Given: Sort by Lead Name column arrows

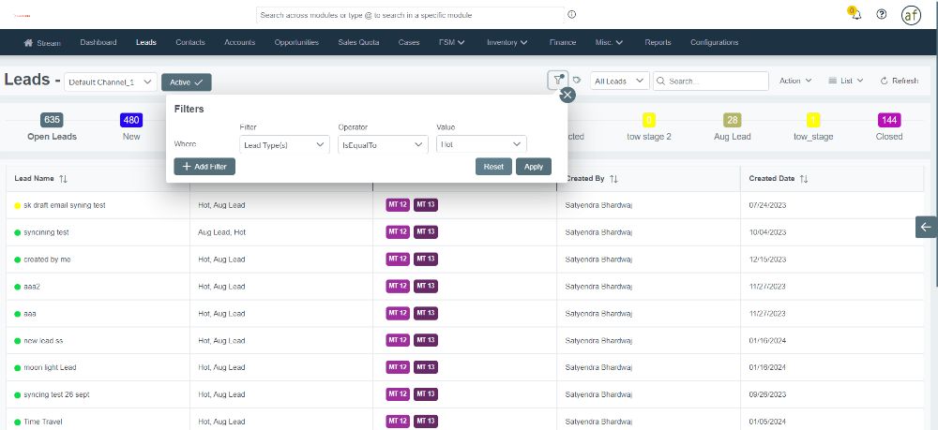Looking at the screenshot, I should point(64,178).
